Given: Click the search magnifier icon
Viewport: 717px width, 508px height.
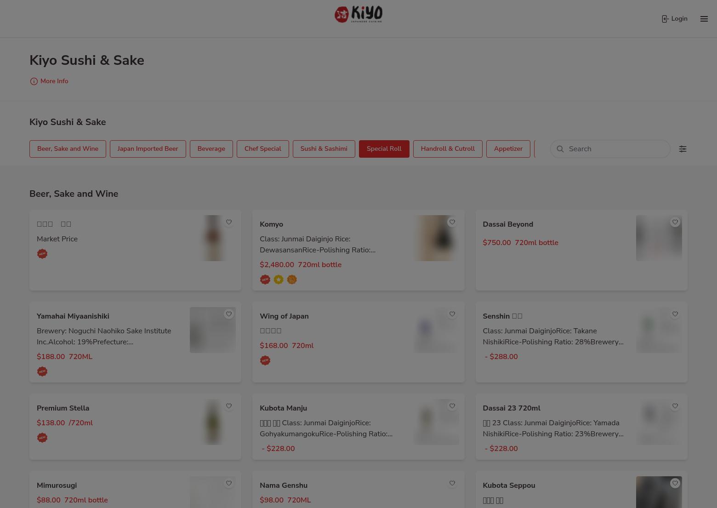Looking at the screenshot, I should coord(560,149).
